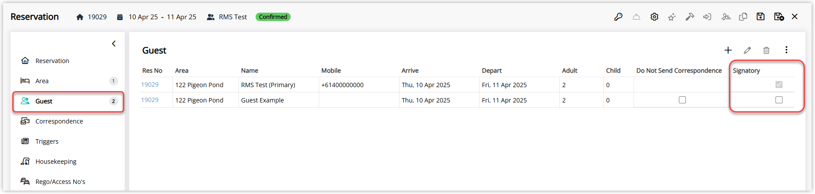
Task: Save the reservation with floppy disk icon
Action: (761, 17)
